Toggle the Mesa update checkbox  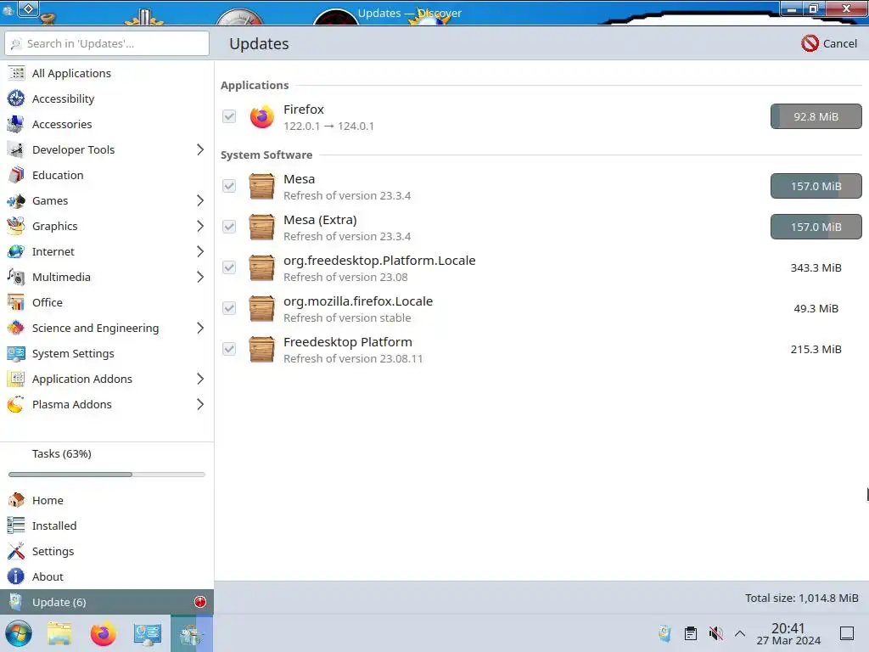coord(229,186)
